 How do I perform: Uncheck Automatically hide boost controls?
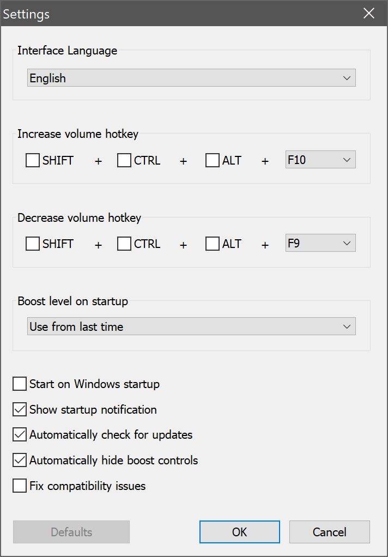pyautogui.click(x=20, y=460)
